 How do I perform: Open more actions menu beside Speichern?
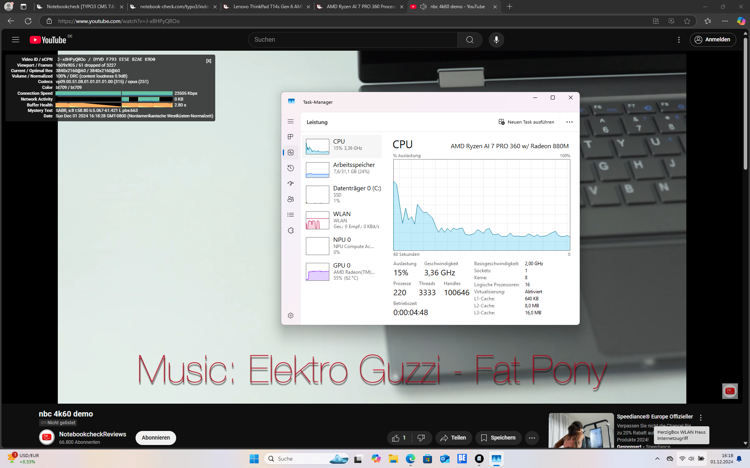[532, 438]
